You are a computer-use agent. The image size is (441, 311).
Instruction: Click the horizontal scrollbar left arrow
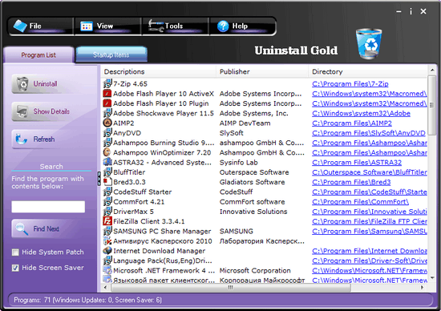(105, 288)
